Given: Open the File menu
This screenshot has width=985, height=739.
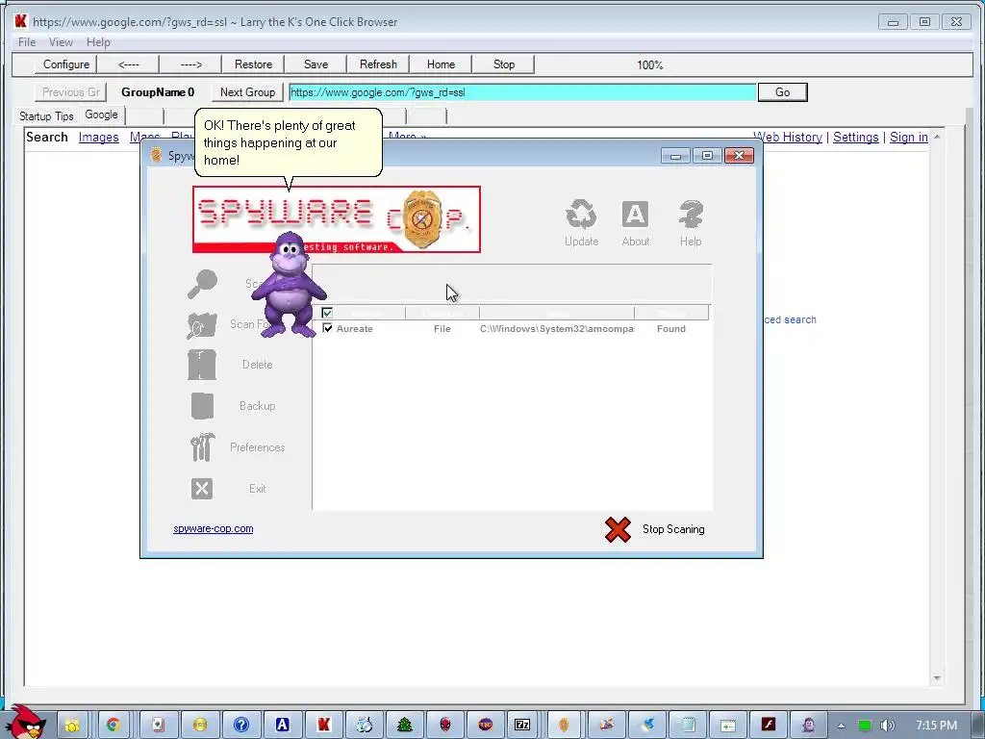Looking at the screenshot, I should pyautogui.click(x=27, y=42).
